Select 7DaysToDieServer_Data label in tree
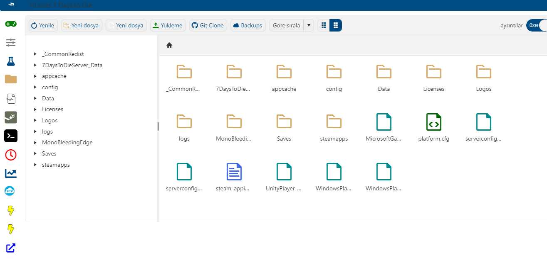Viewport: 547px width, 265px height. pos(72,65)
